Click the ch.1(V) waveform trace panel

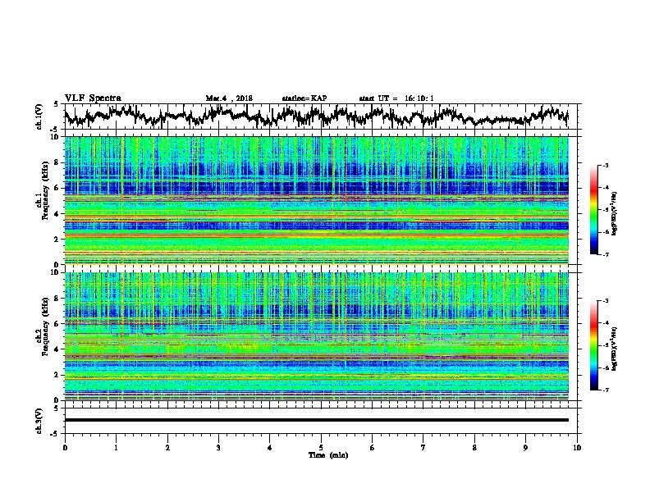320,116
